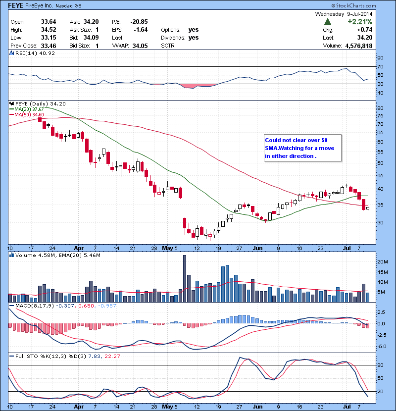Click the red MA(50) legend marker

(x=12, y=114)
